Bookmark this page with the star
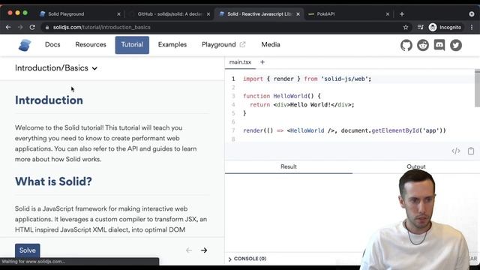480x270 pixels. [x=406, y=27]
